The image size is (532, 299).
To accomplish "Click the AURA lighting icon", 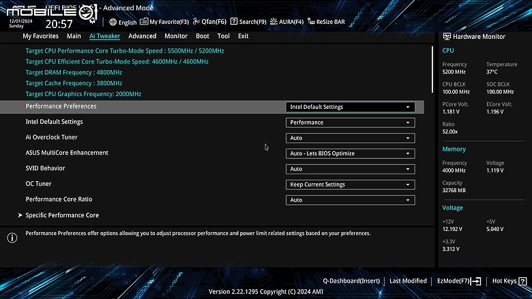I will 274,21.
